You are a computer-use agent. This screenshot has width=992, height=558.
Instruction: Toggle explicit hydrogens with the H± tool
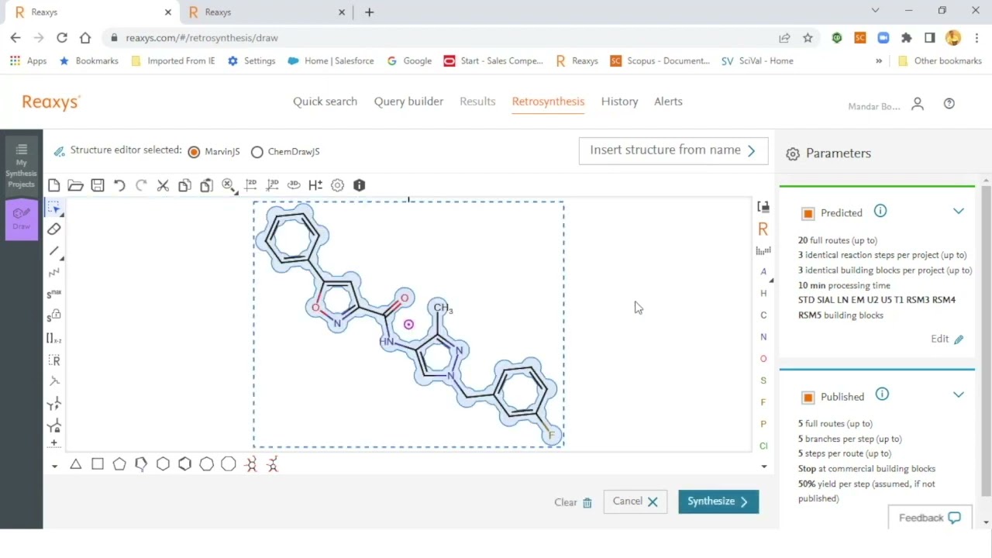[x=315, y=185]
